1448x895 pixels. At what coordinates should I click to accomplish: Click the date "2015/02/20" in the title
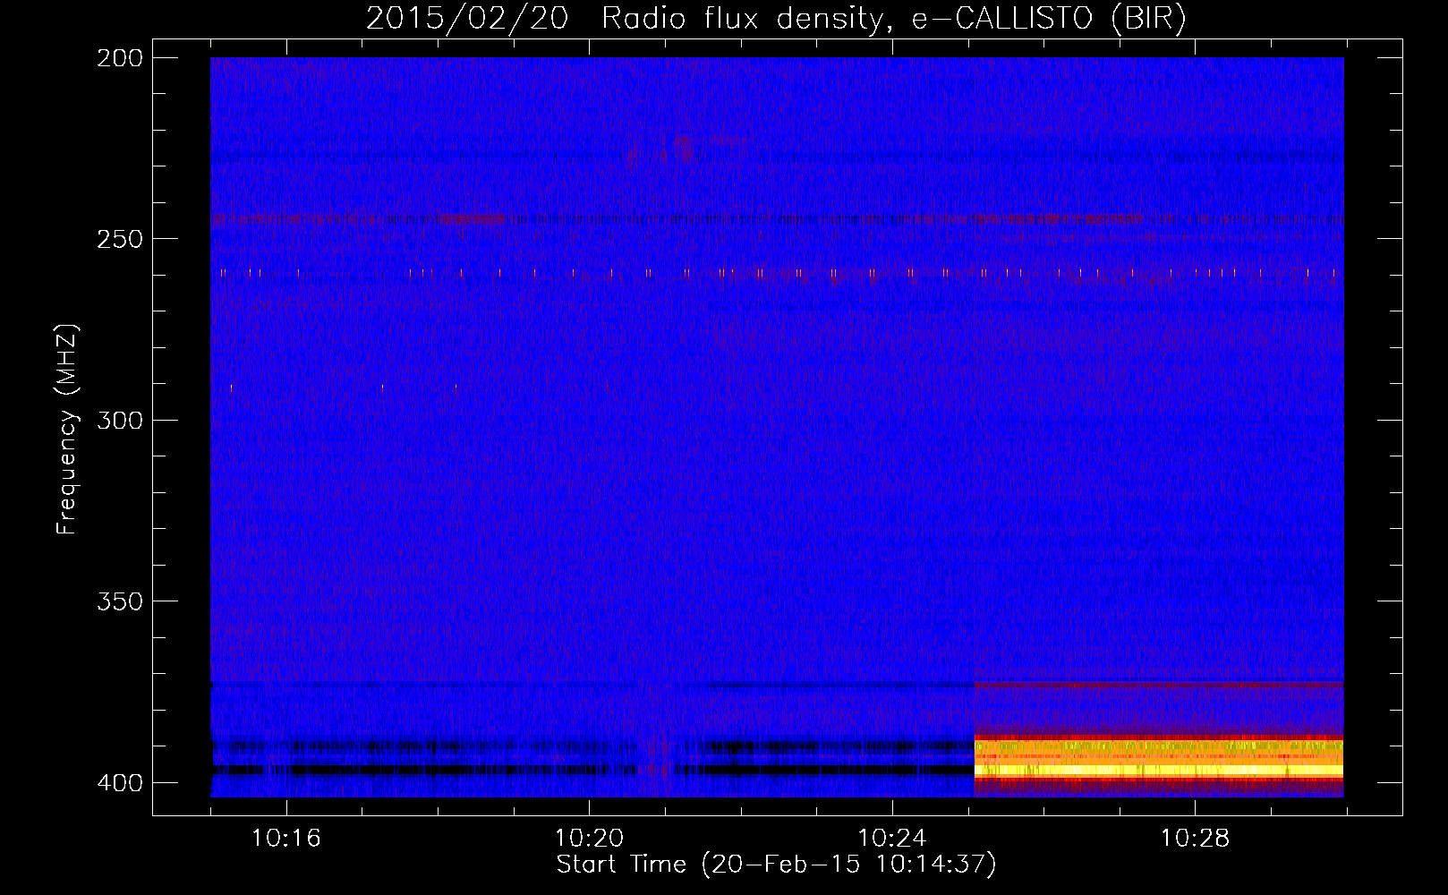467,19
